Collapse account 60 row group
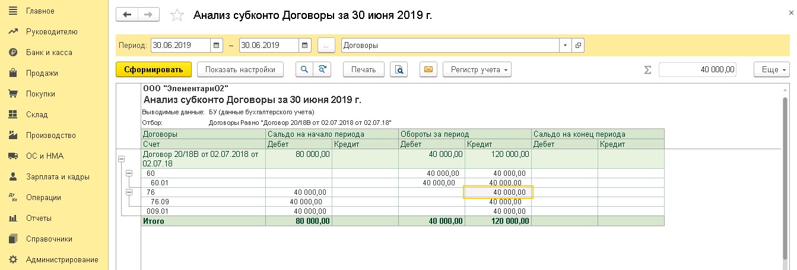 point(130,173)
